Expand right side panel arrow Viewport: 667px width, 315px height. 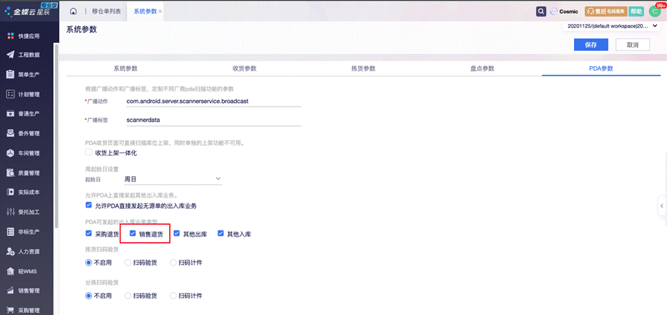click(662, 206)
